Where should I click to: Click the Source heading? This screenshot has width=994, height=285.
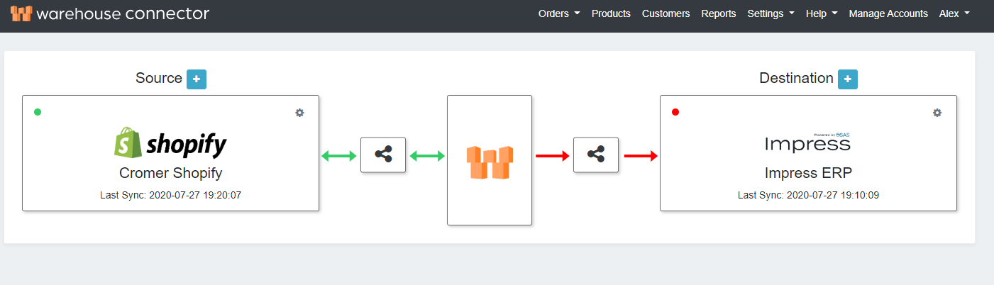(159, 79)
